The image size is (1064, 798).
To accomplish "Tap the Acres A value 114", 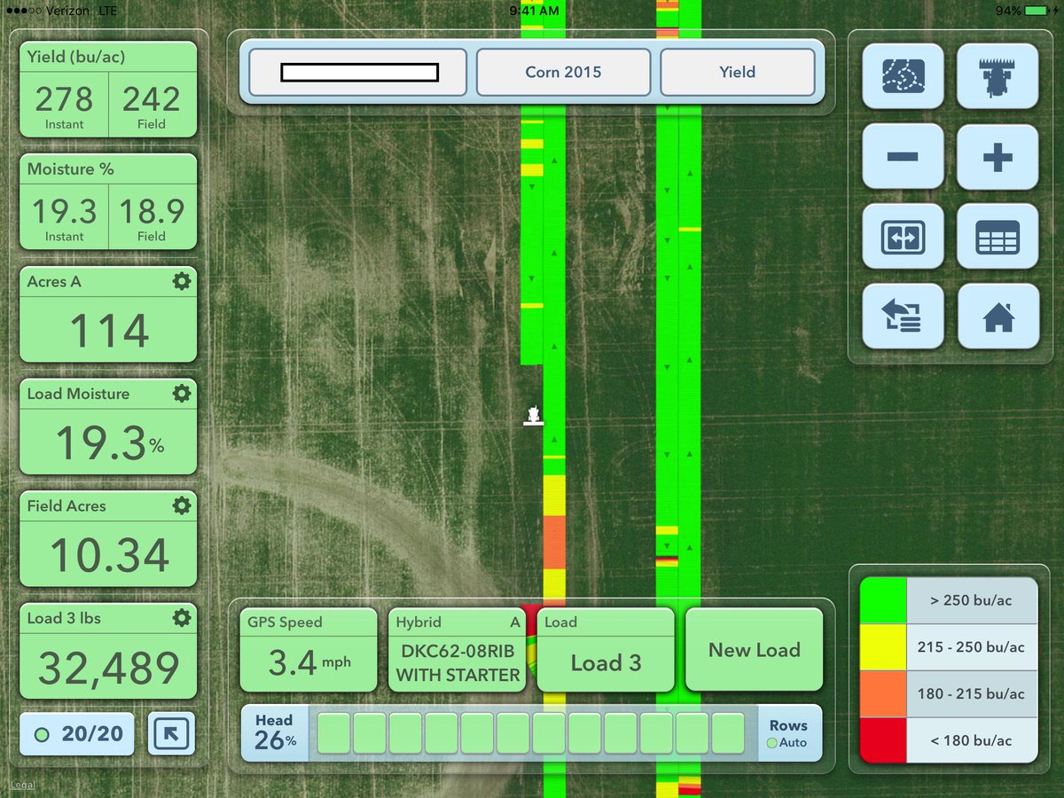I will click(108, 331).
